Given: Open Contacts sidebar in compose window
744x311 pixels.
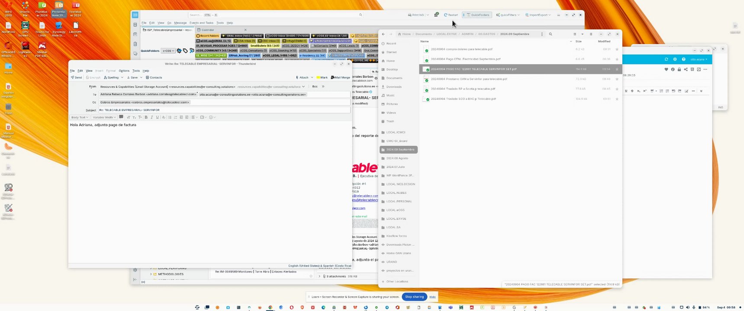Looking at the screenshot, I should (154, 77).
